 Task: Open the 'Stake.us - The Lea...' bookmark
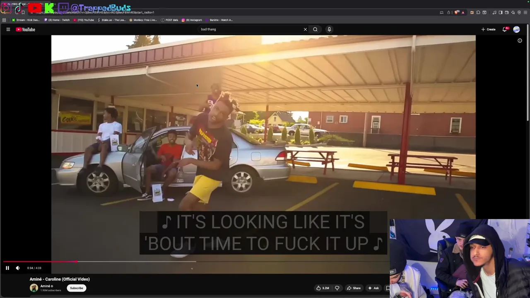point(111,20)
